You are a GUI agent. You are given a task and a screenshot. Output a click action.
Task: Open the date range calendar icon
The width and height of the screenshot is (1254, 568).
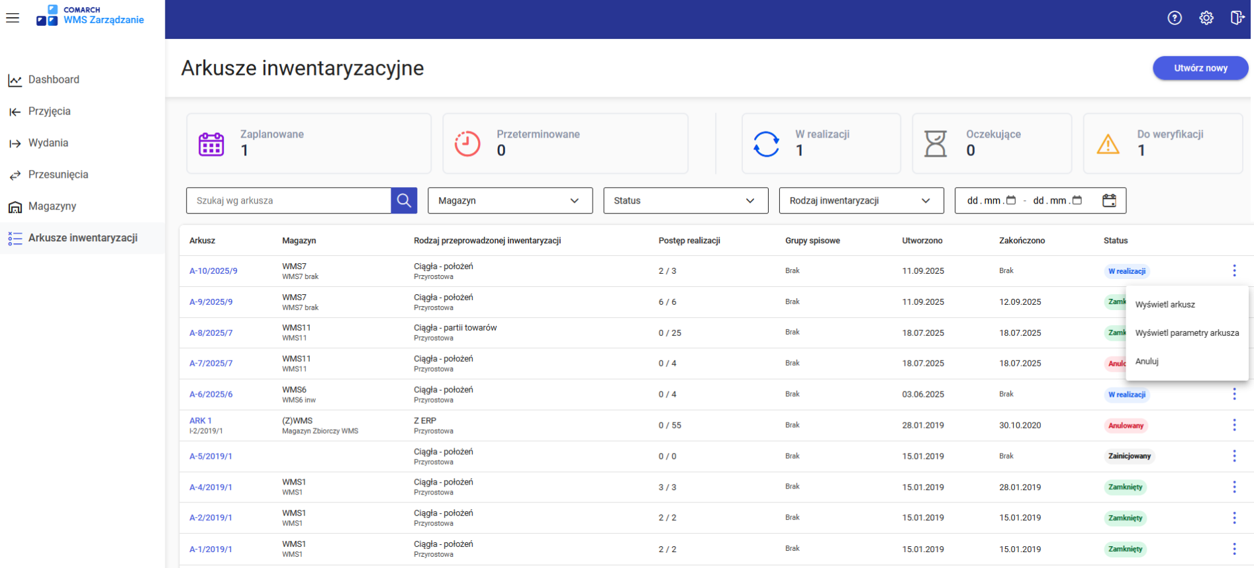(x=1109, y=200)
